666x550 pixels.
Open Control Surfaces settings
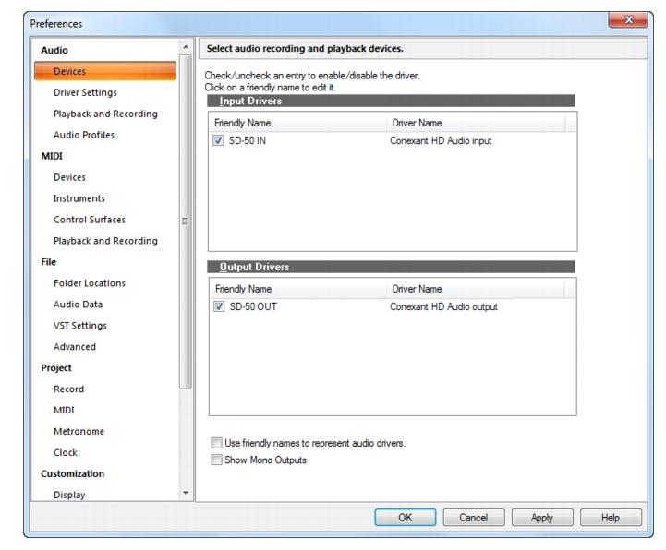coord(90,220)
